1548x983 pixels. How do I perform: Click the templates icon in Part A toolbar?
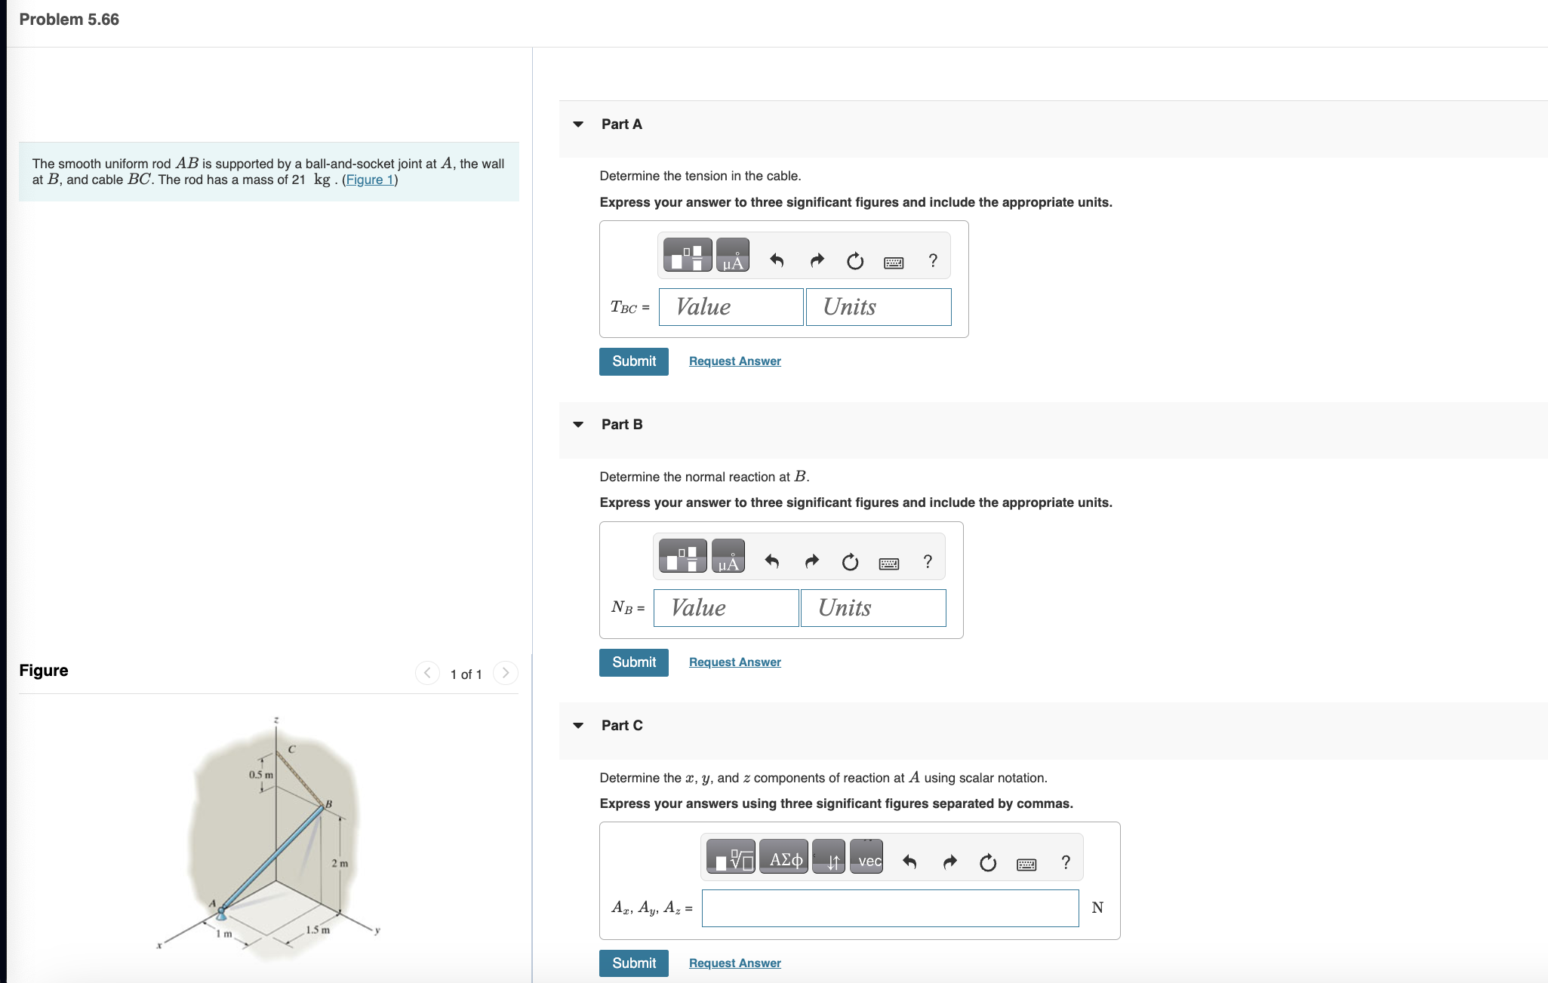pos(687,255)
